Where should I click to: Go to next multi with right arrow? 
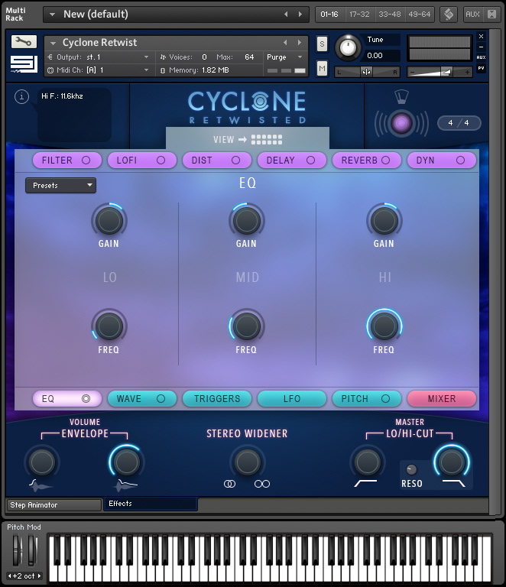pyautogui.click(x=300, y=15)
